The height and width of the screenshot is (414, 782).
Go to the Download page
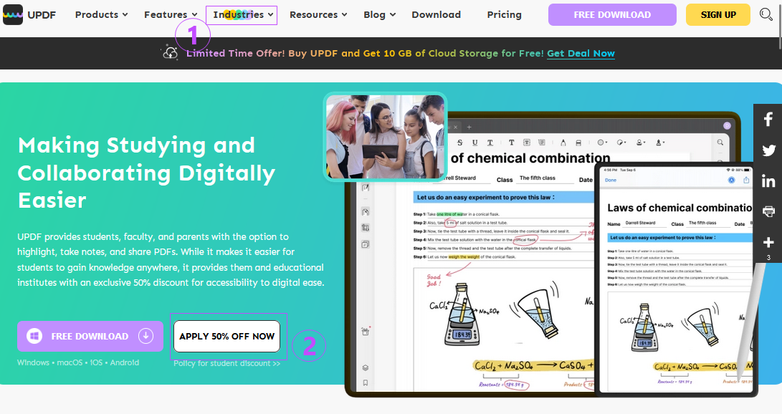436,15
